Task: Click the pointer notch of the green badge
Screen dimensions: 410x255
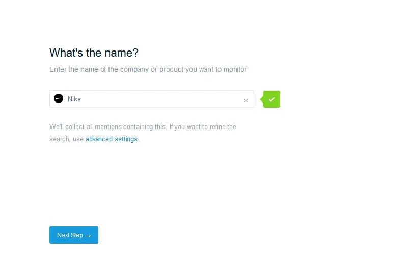Action: click(262, 99)
